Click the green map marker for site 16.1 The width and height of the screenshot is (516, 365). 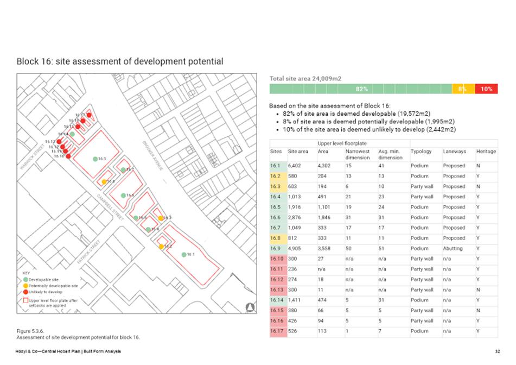pos(184,254)
